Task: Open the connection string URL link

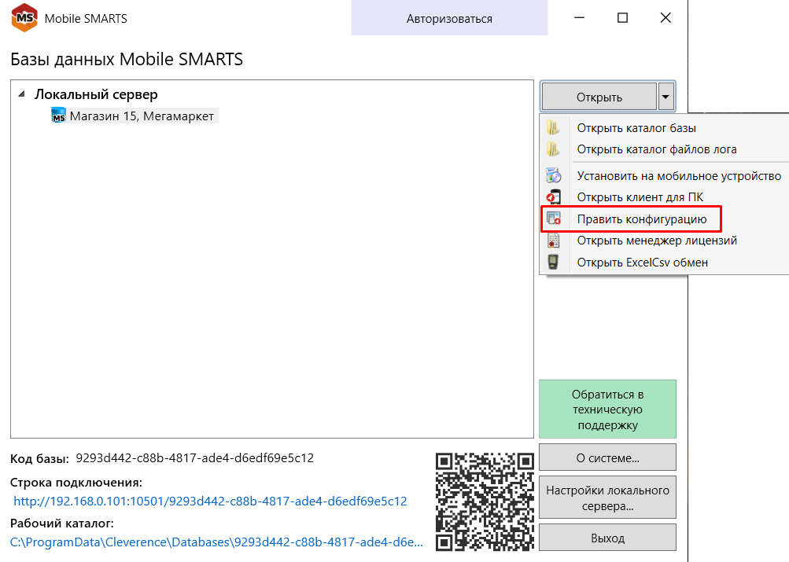Action: click(x=210, y=501)
